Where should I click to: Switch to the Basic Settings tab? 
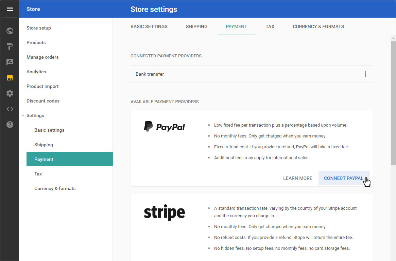click(149, 26)
